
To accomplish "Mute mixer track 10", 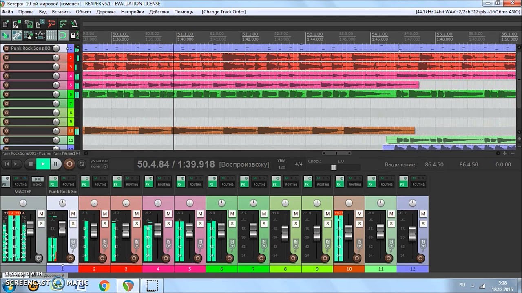I will click(359, 214).
